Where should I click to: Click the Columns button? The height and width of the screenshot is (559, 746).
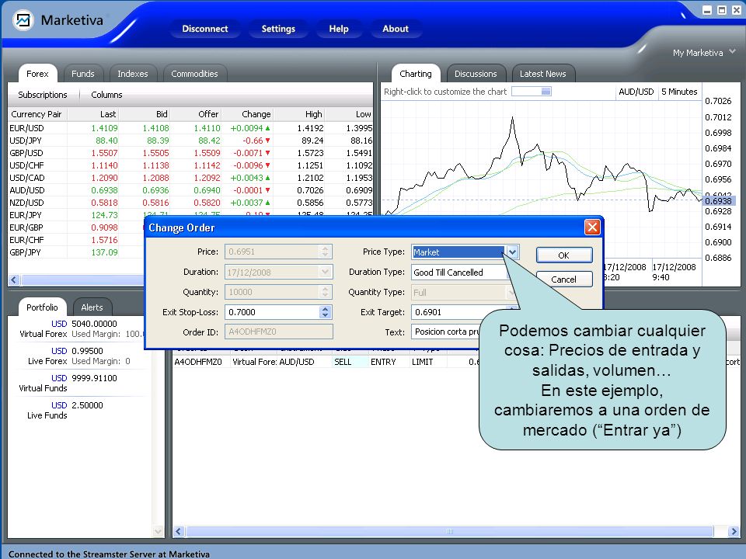point(106,95)
